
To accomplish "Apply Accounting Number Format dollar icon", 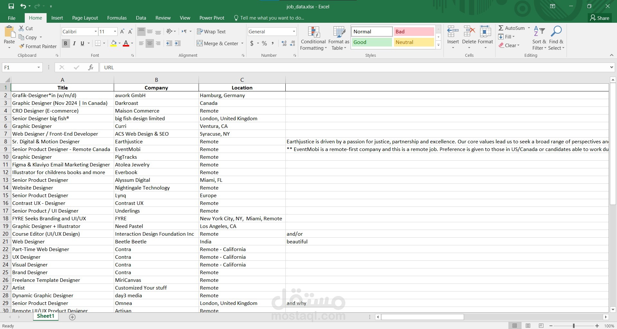I will 252,43.
